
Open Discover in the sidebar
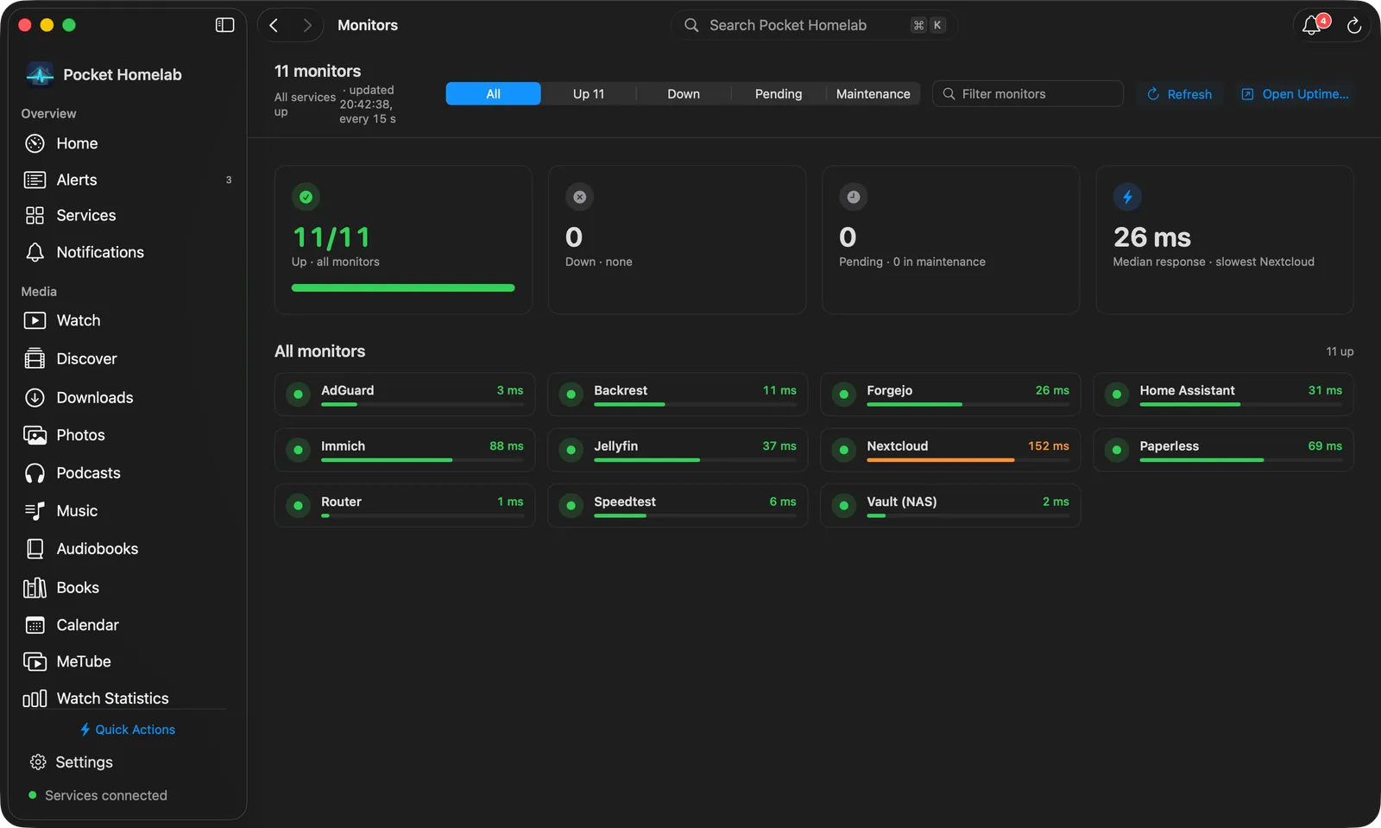pyautogui.click(x=128, y=358)
